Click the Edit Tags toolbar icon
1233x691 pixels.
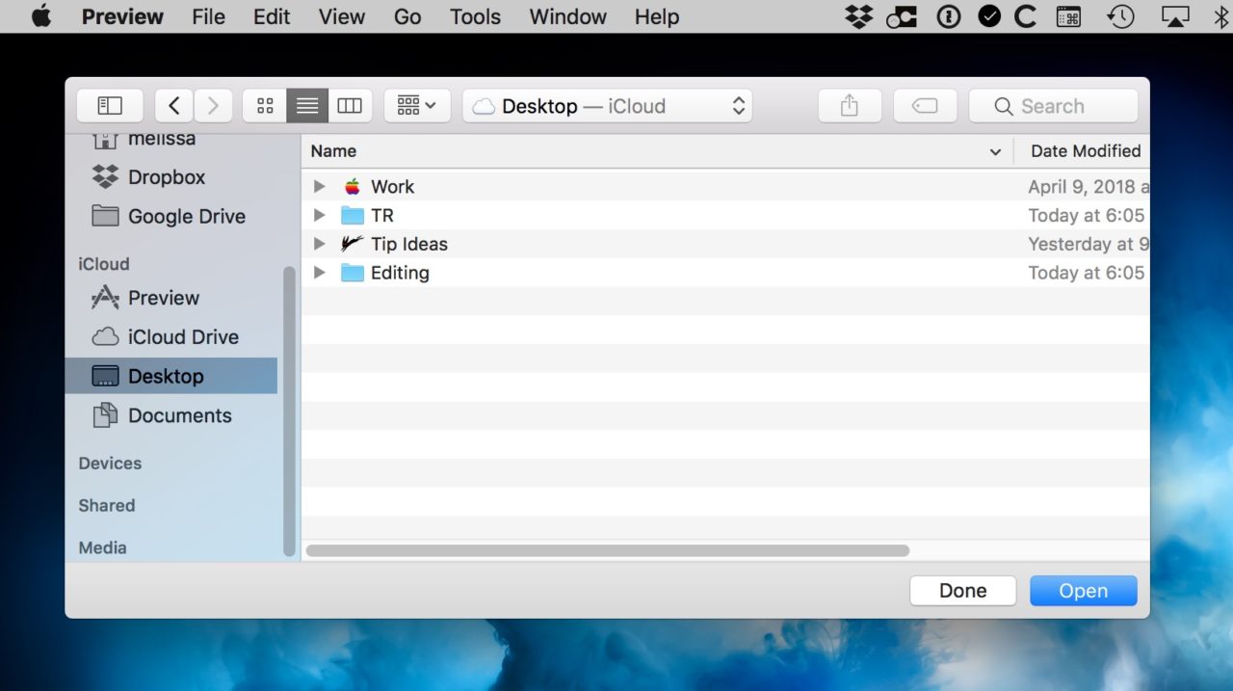(x=925, y=106)
